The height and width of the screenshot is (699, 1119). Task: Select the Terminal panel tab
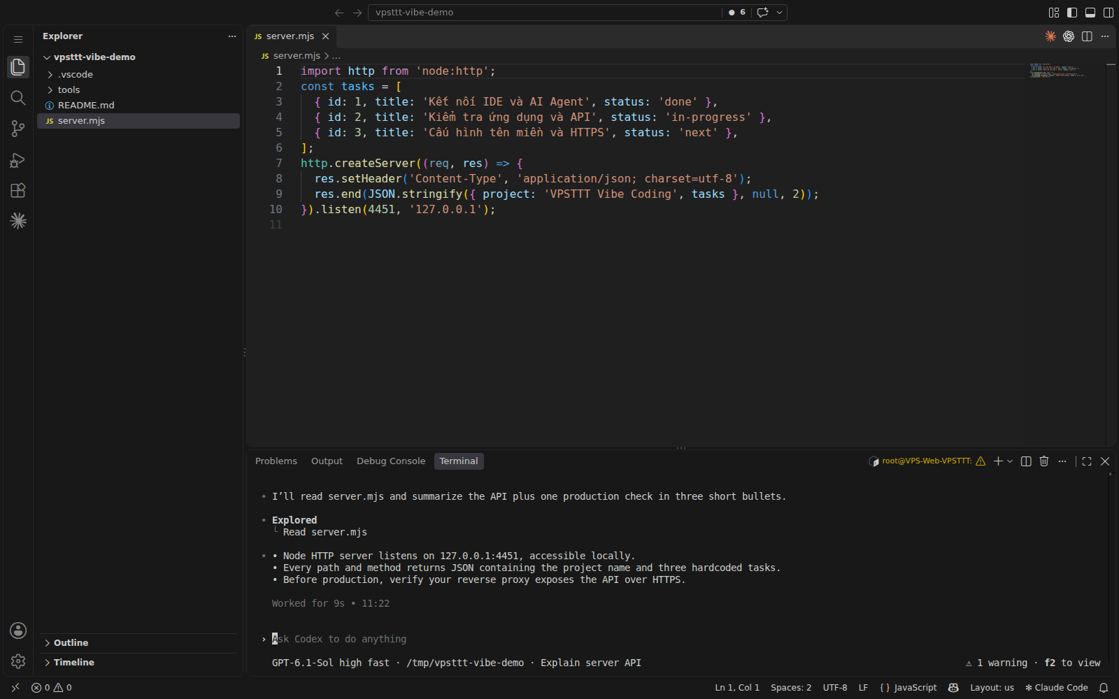tap(459, 461)
